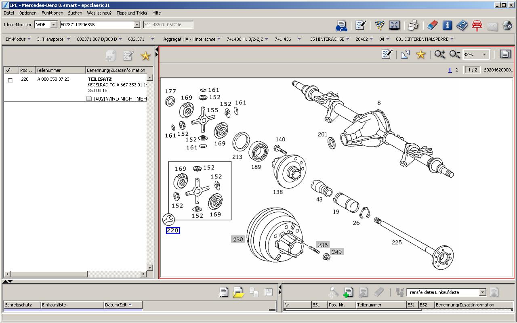
Task: Open the blue info icon
Action: pos(447,25)
